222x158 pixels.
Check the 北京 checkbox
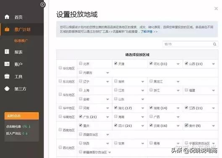(81, 63)
